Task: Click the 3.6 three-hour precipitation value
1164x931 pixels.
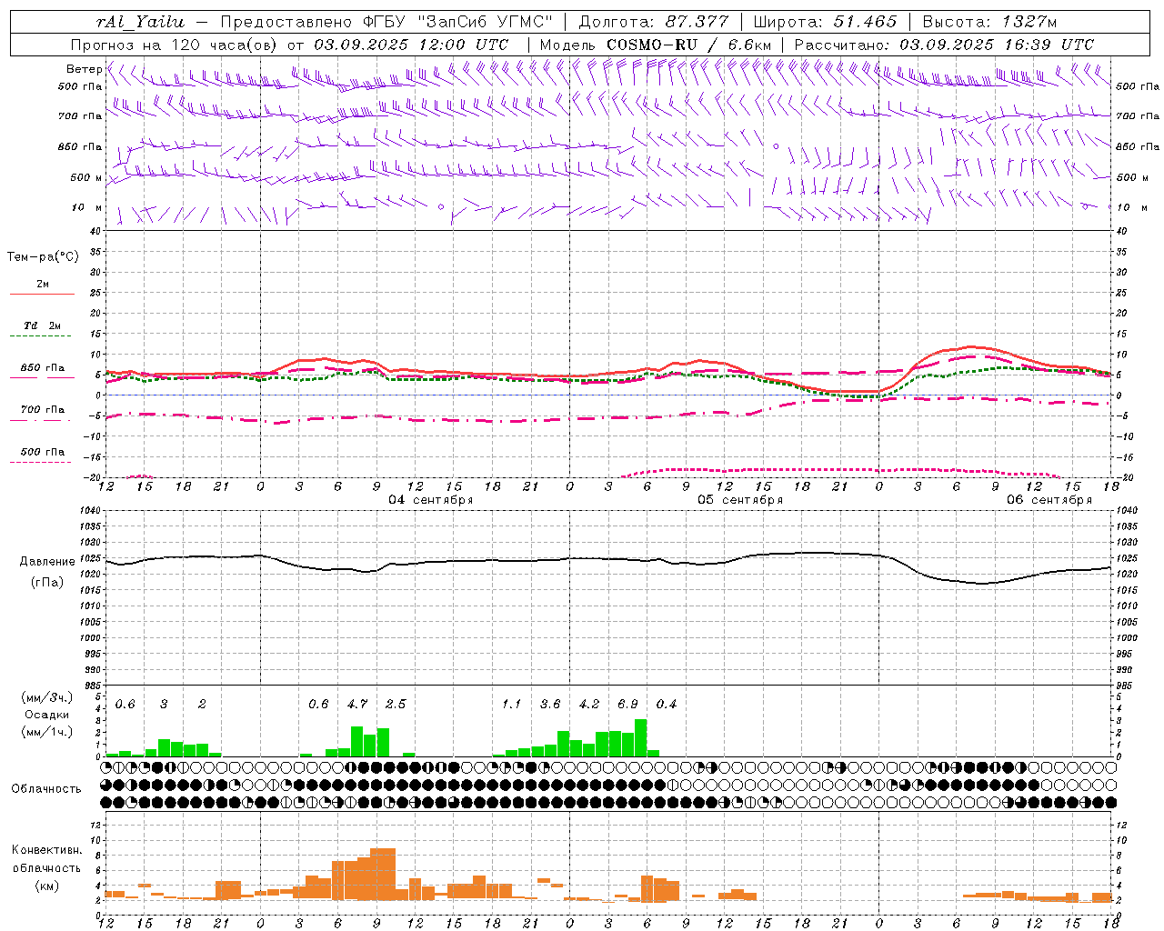Action: (x=550, y=704)
